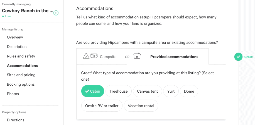Select Onsite RV or trailer option
The image size is (255, 125).
[102, 106]
